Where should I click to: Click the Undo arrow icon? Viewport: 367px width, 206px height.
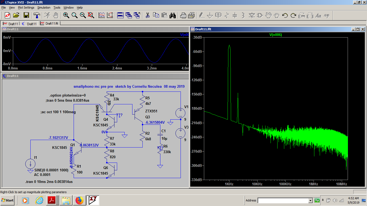(285, 15)
